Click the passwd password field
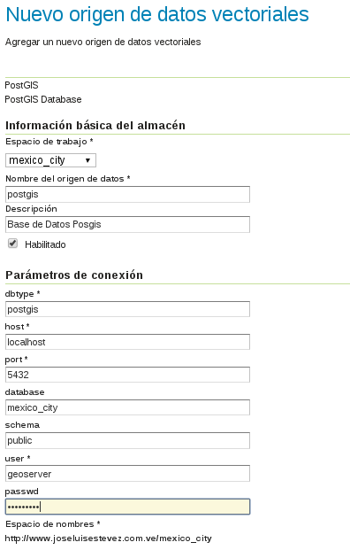 point(128,507)
